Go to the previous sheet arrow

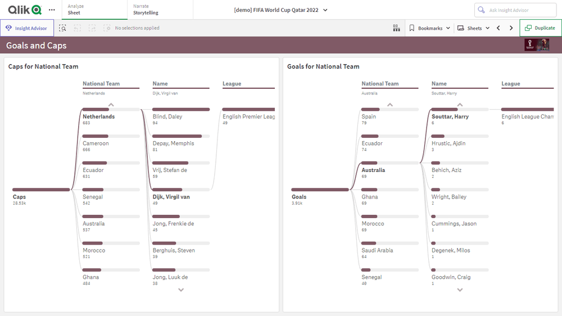pyautogui.click(x=498, y=28)
